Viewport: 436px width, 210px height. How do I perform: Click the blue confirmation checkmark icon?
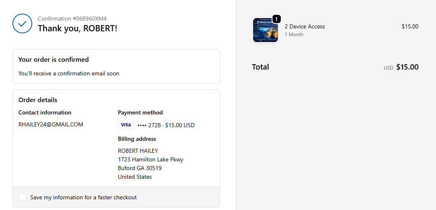pos(22,23)
